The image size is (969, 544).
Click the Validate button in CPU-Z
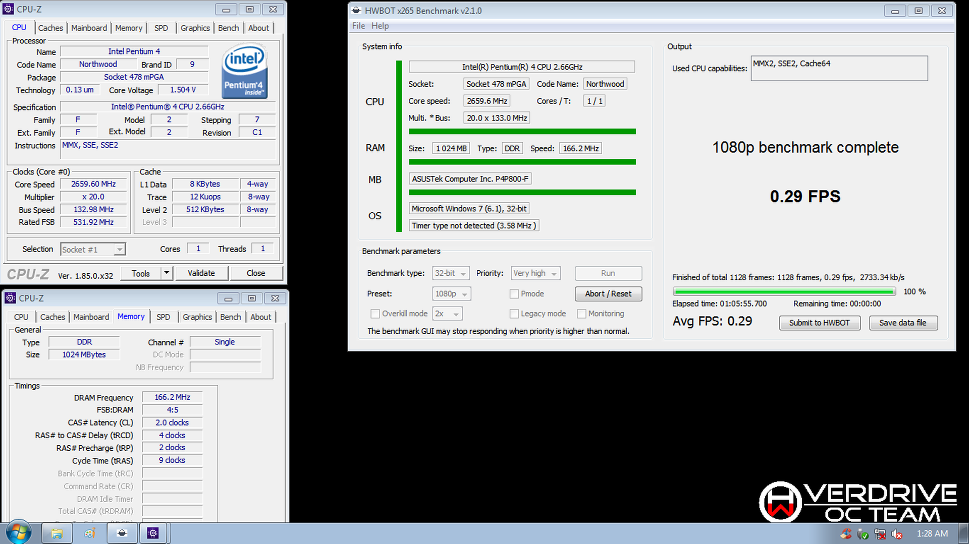pyautogui.click(x=201, y=273)
